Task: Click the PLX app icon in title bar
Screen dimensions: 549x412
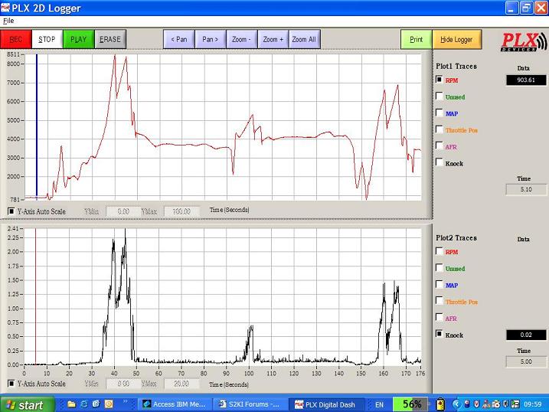Action: click(x=5, y=8)
